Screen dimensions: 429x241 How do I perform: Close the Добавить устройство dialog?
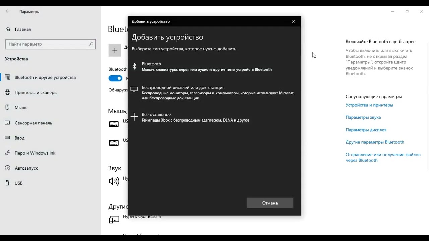(x=294, y=21)
